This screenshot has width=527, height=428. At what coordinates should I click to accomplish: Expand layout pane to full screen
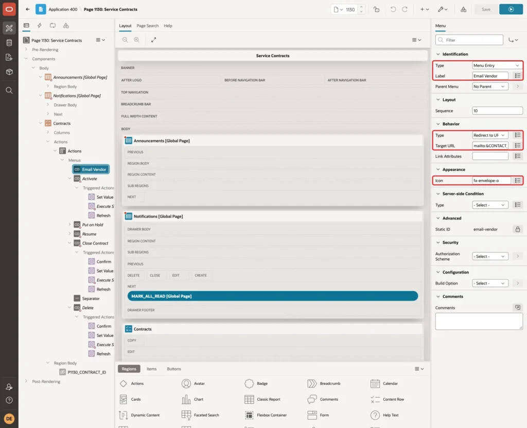tap(153, 40)
